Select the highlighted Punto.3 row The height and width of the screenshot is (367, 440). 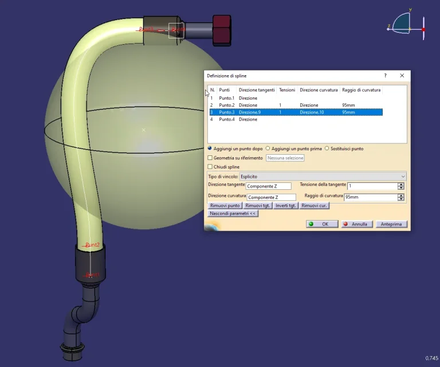point(296,112)
